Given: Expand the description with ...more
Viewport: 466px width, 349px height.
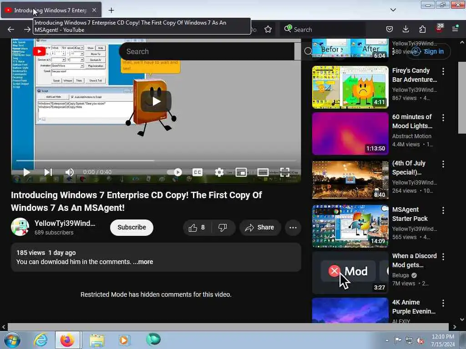Looking at the screenshot, I should point(143,262).
